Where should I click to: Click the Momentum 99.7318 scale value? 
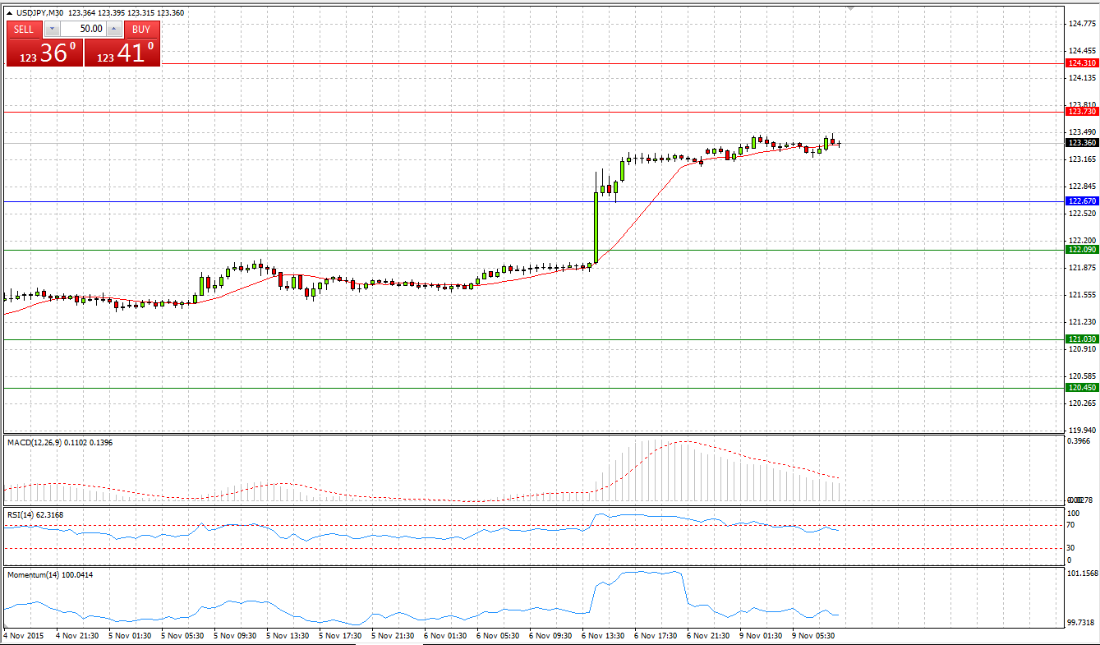pos(1082,624)
